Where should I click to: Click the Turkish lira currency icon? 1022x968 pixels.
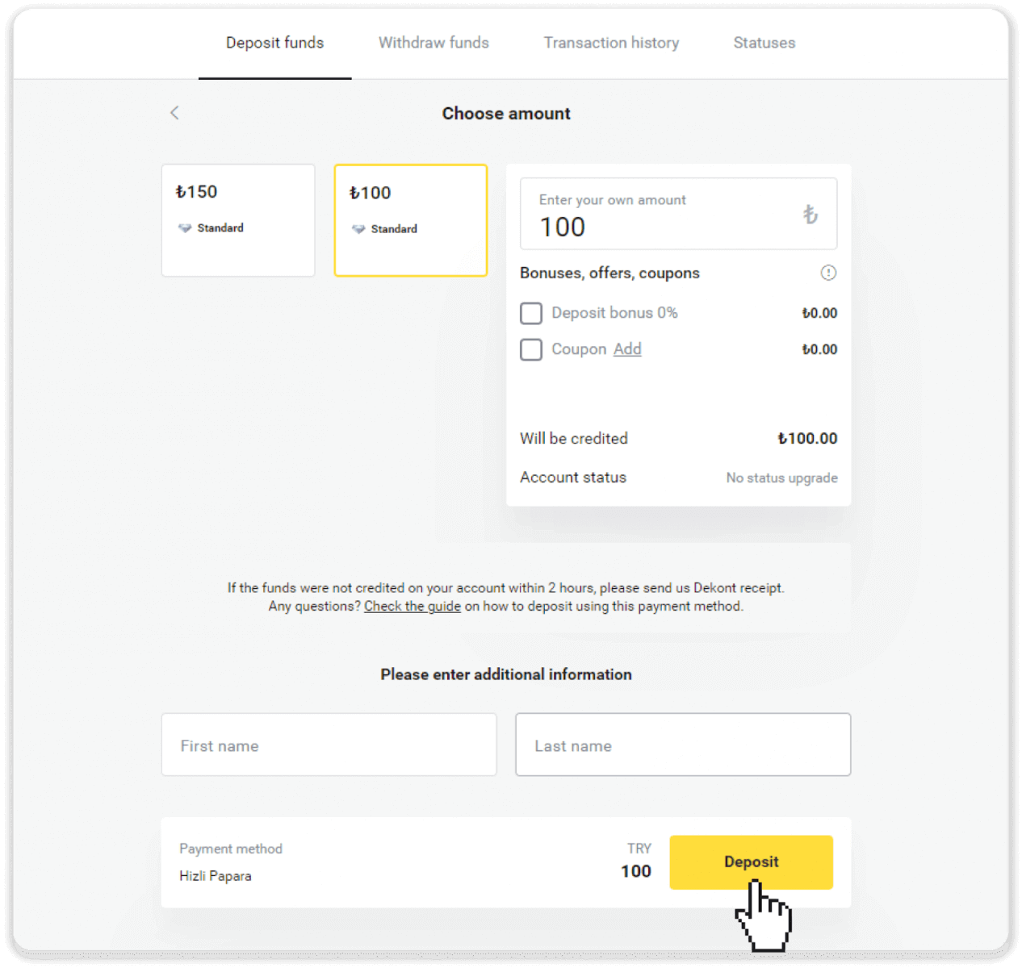(x=810, y=214)
